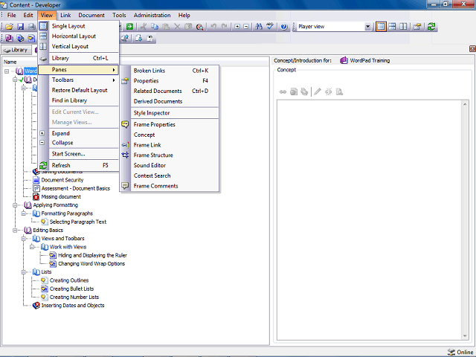Choose Single Layout from View menu
The height and width of the screenshot is (357, 476).
[x=80, y=26]
